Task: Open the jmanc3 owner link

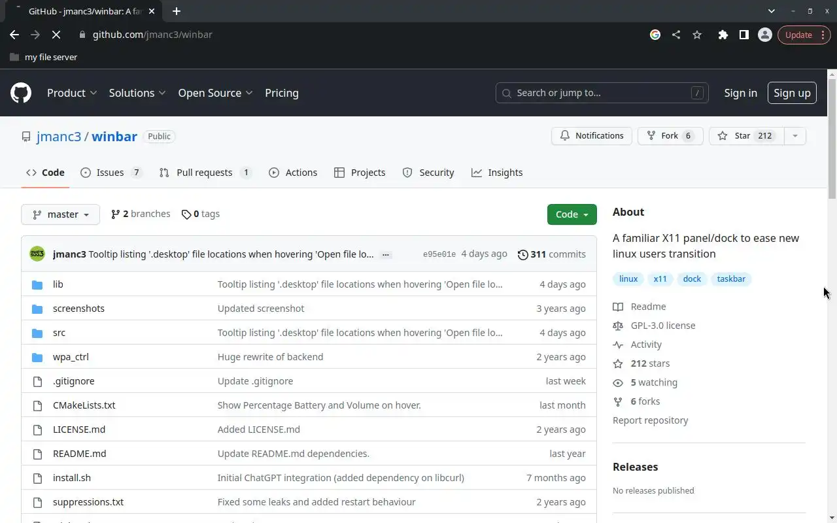Action: [x=59, y=136]
